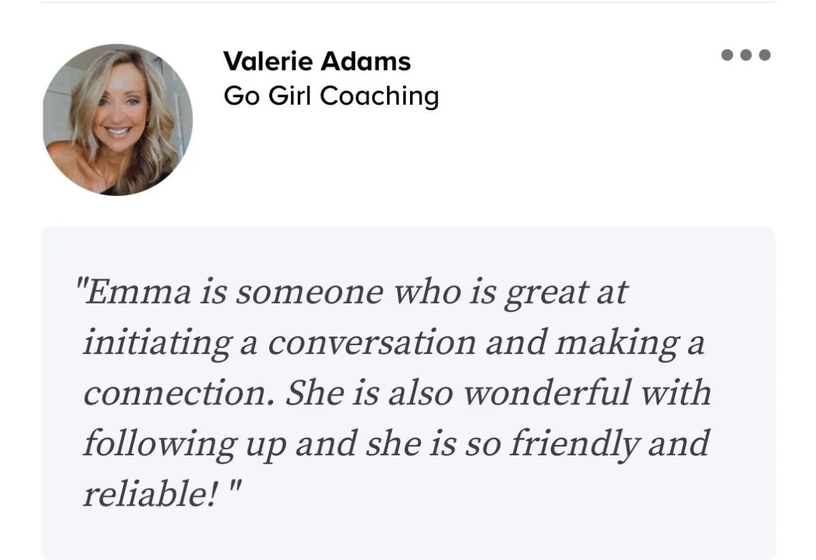Click the word "Emma" in the testimonial
This screenshot has width=816, height=560.
click(137, 293)
